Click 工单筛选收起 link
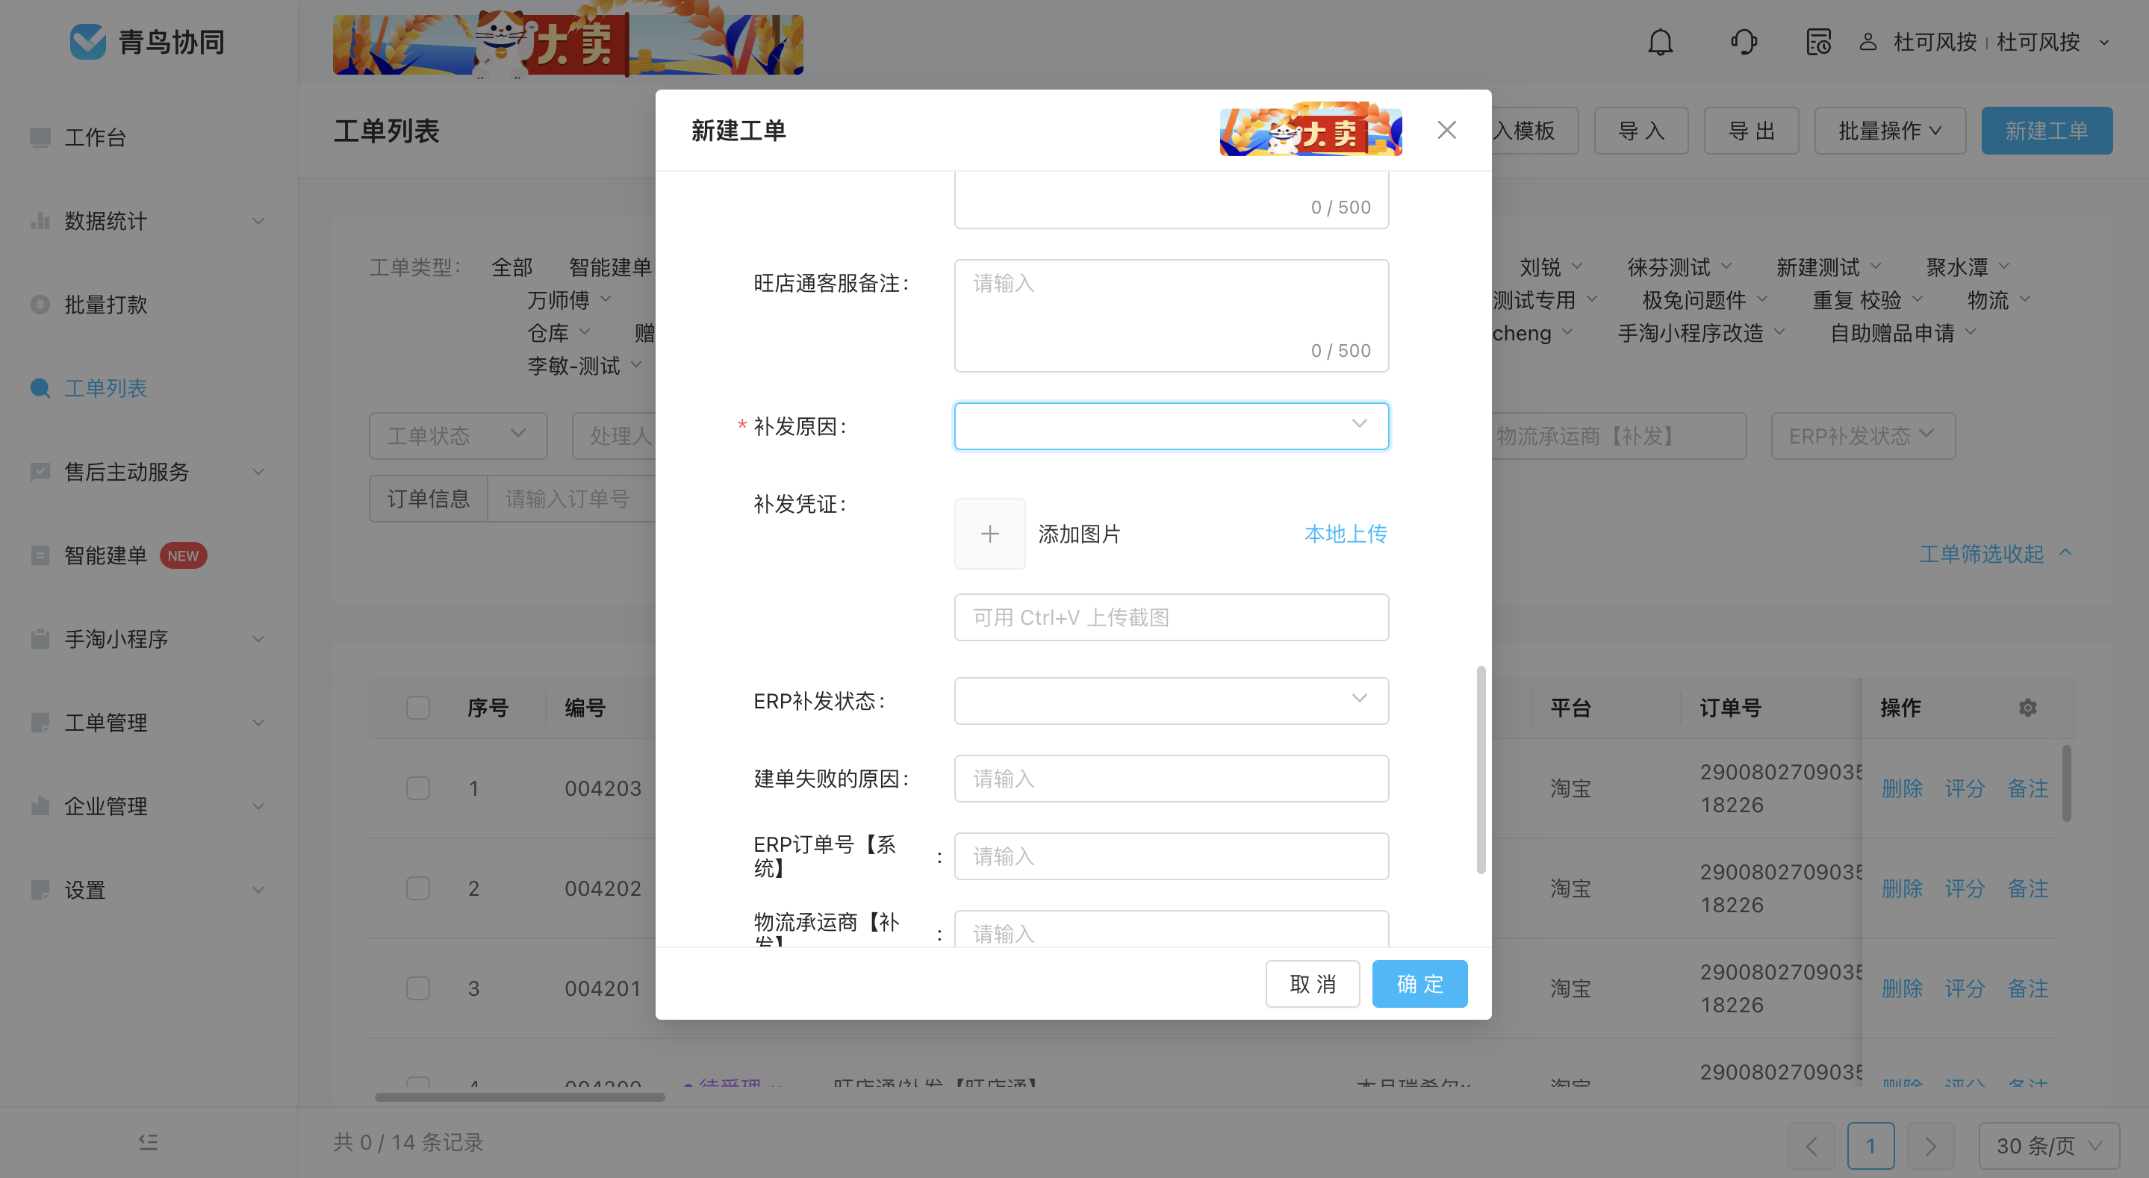Image resolution: width=2149 pixels, height=1178 pixels. point(1994,554)
